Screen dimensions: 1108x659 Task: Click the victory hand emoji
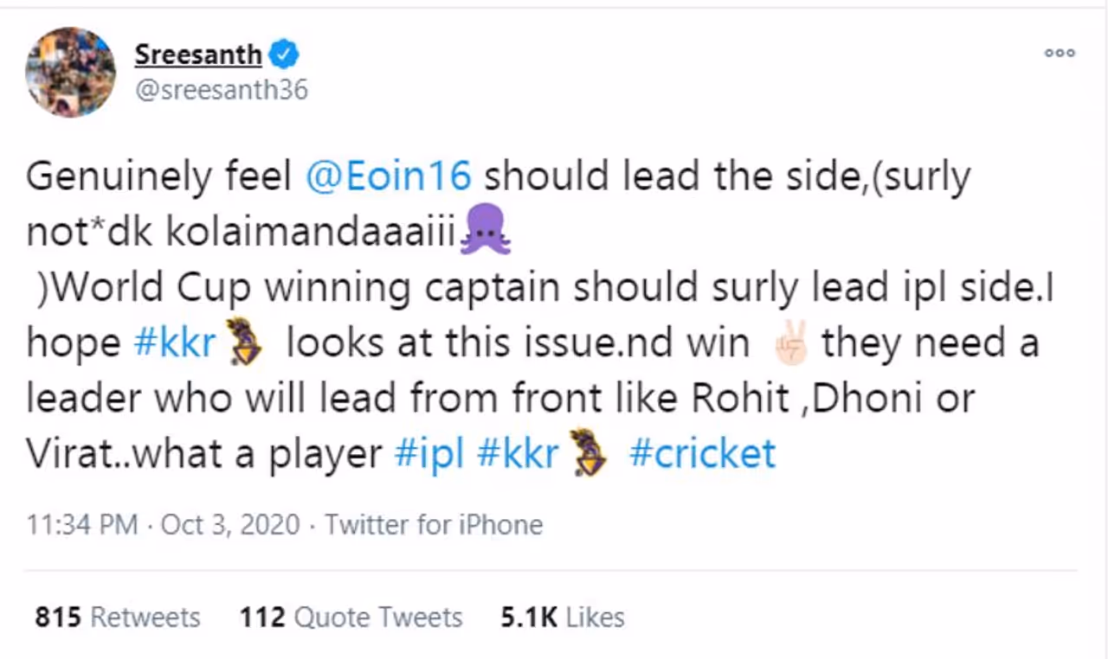point(789,343)
